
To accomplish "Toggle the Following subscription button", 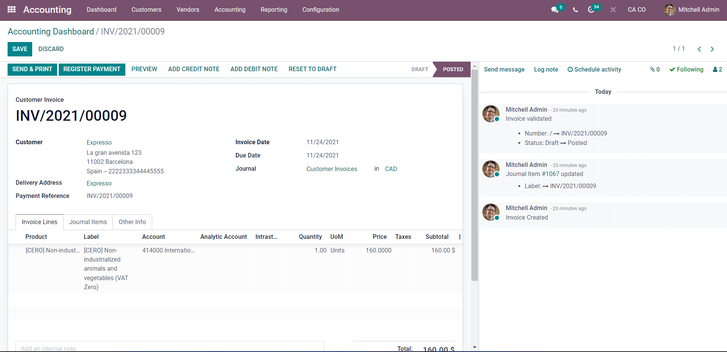I will (686, 70).
